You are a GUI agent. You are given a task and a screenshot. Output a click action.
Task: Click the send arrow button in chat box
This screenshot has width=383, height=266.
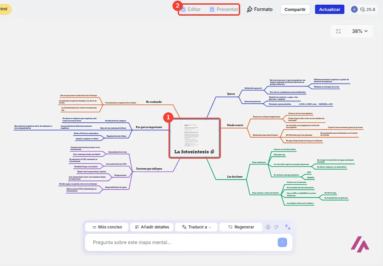coord(282,242)
